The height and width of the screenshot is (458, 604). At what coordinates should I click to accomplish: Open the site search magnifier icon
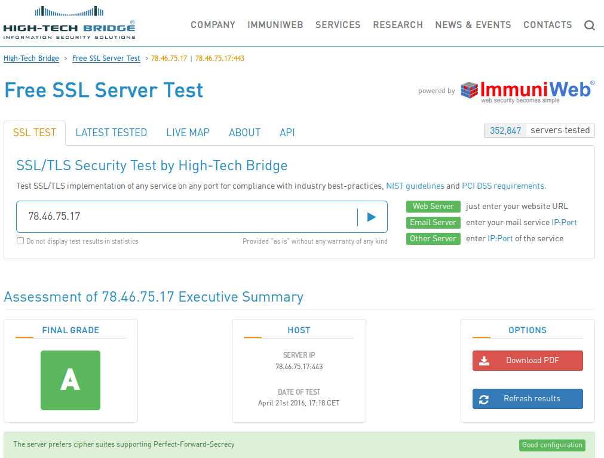point(589,26)
